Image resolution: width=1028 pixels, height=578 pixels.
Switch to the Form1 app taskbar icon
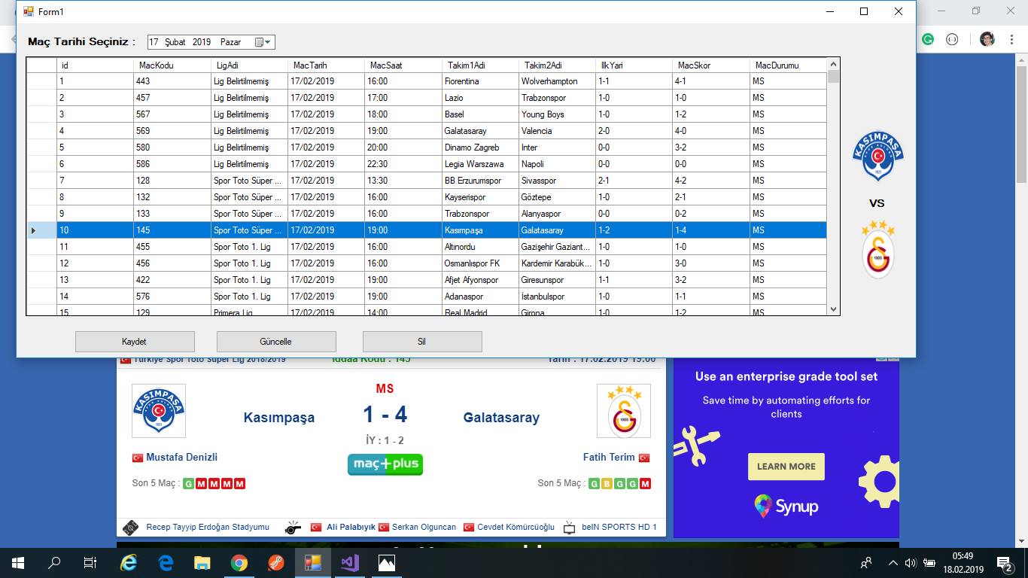click(313, 562)
